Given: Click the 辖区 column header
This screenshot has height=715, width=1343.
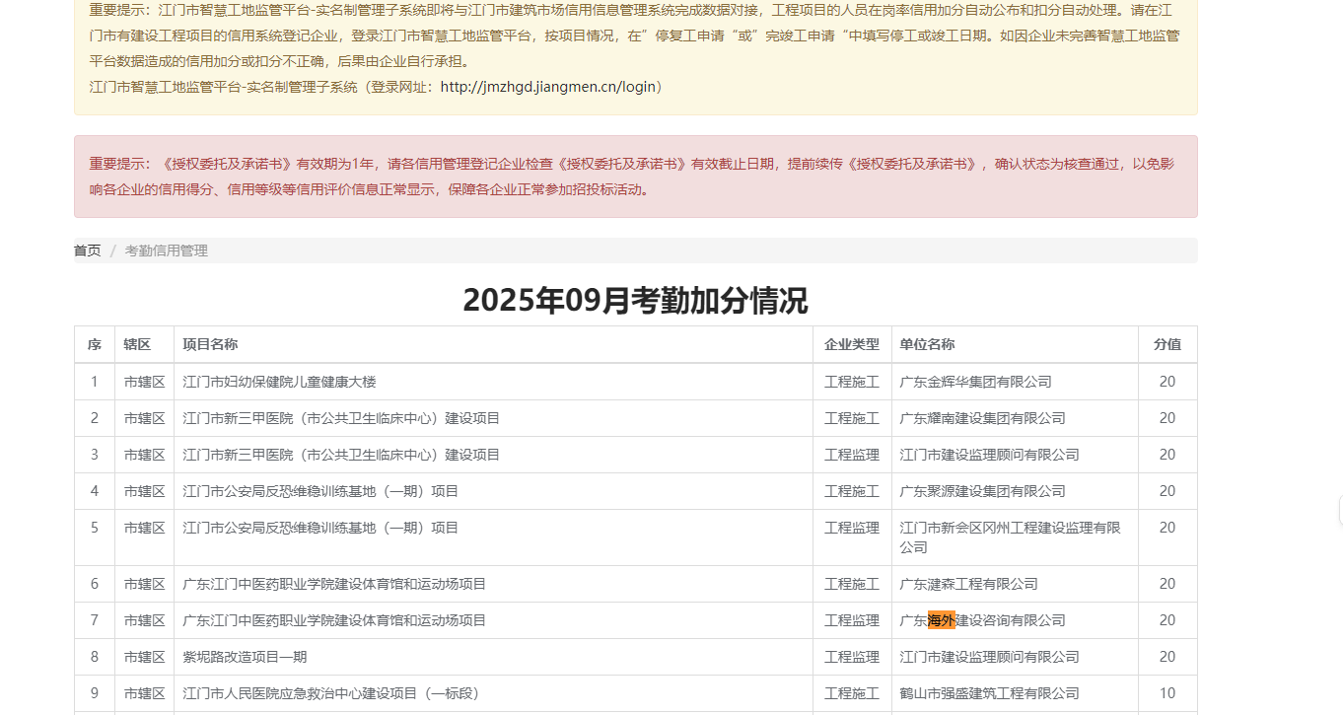Looking at the screenshot, I should pos(137,344).
